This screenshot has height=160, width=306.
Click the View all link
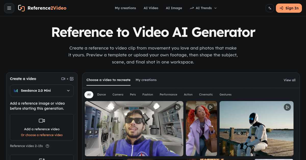290,80
